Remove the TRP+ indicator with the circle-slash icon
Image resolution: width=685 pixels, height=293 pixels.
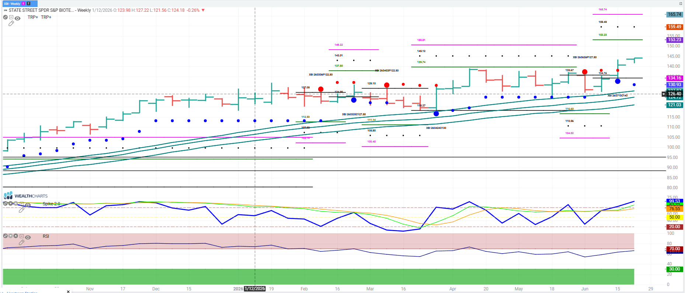coord(6,17)
